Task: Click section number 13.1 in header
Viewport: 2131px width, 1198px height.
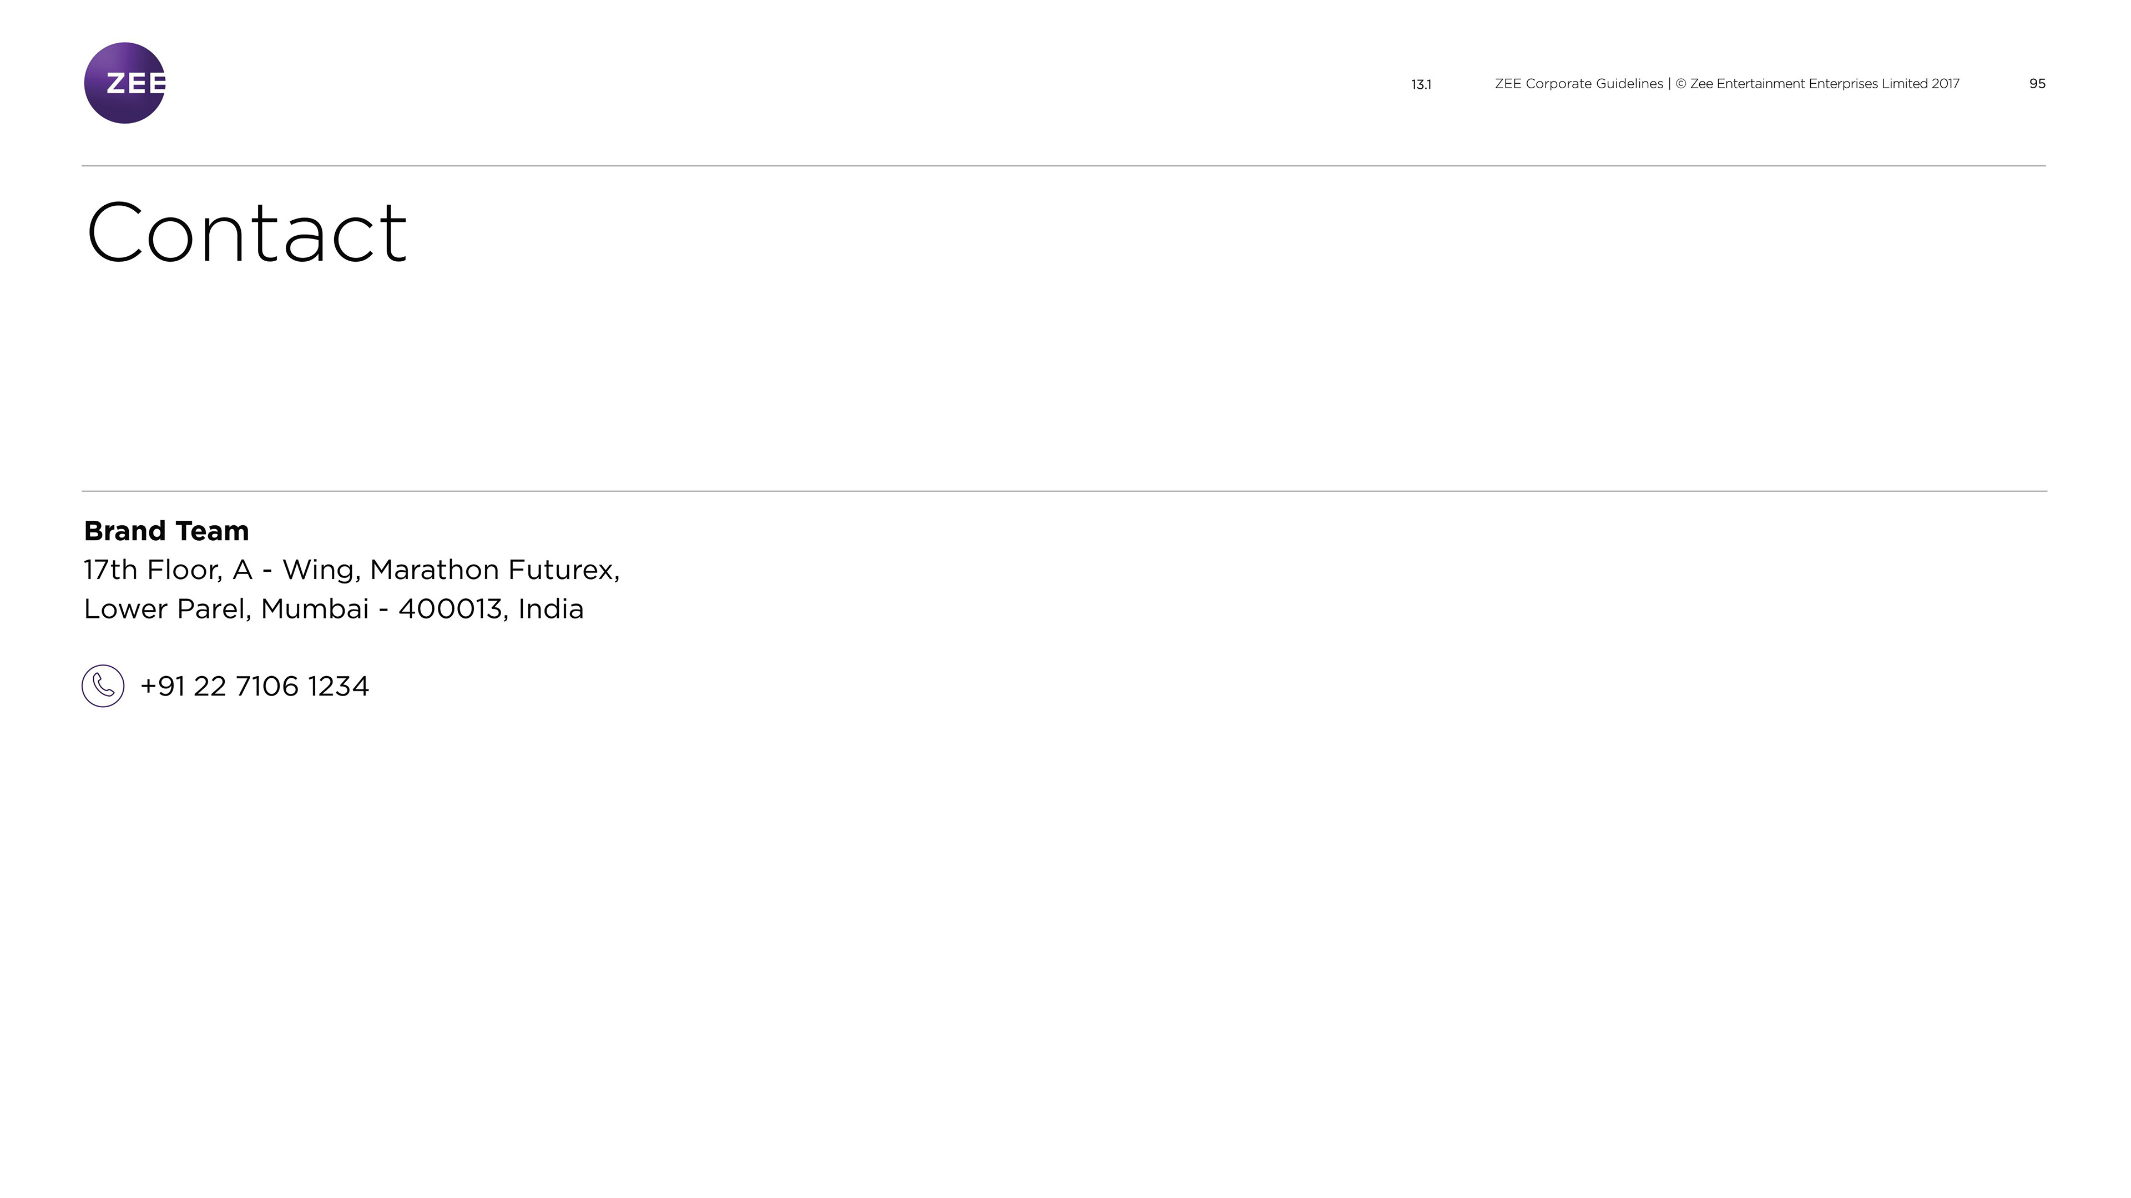Action: [1421, 85]
